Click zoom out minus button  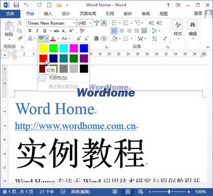pos(150,192)
